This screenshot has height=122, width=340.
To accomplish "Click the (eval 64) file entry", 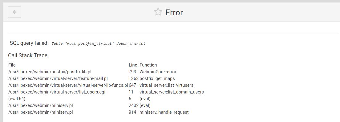I will [x=17, y=99].
